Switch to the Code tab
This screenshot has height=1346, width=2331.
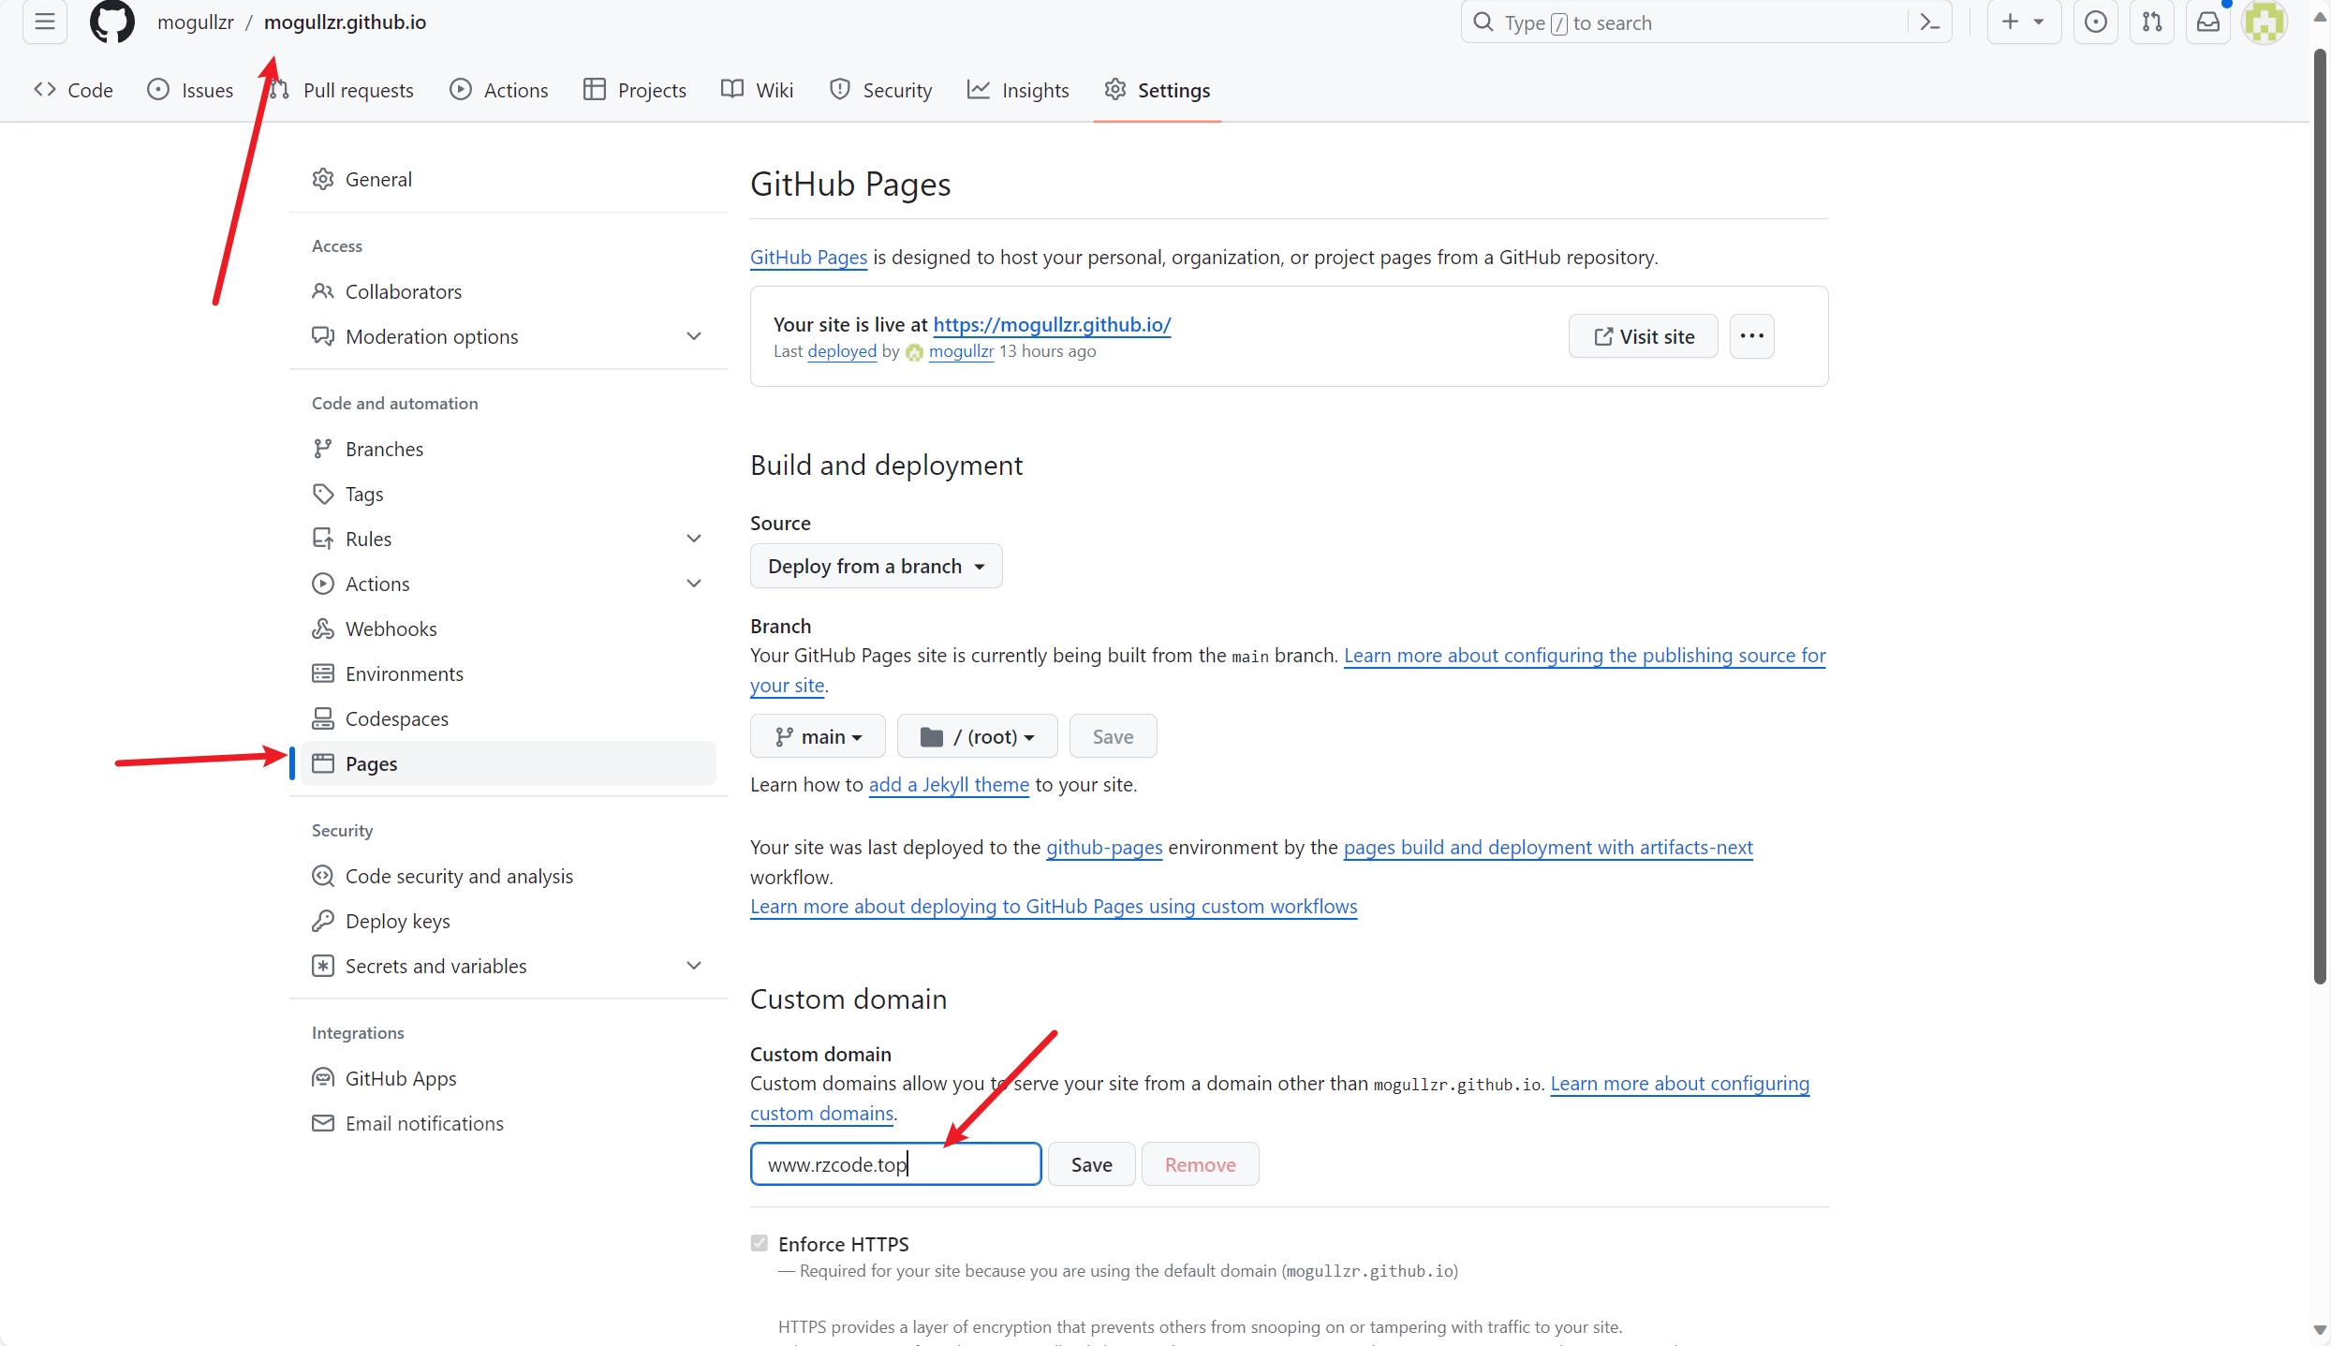pyautogui.click(x=73, y=90)
